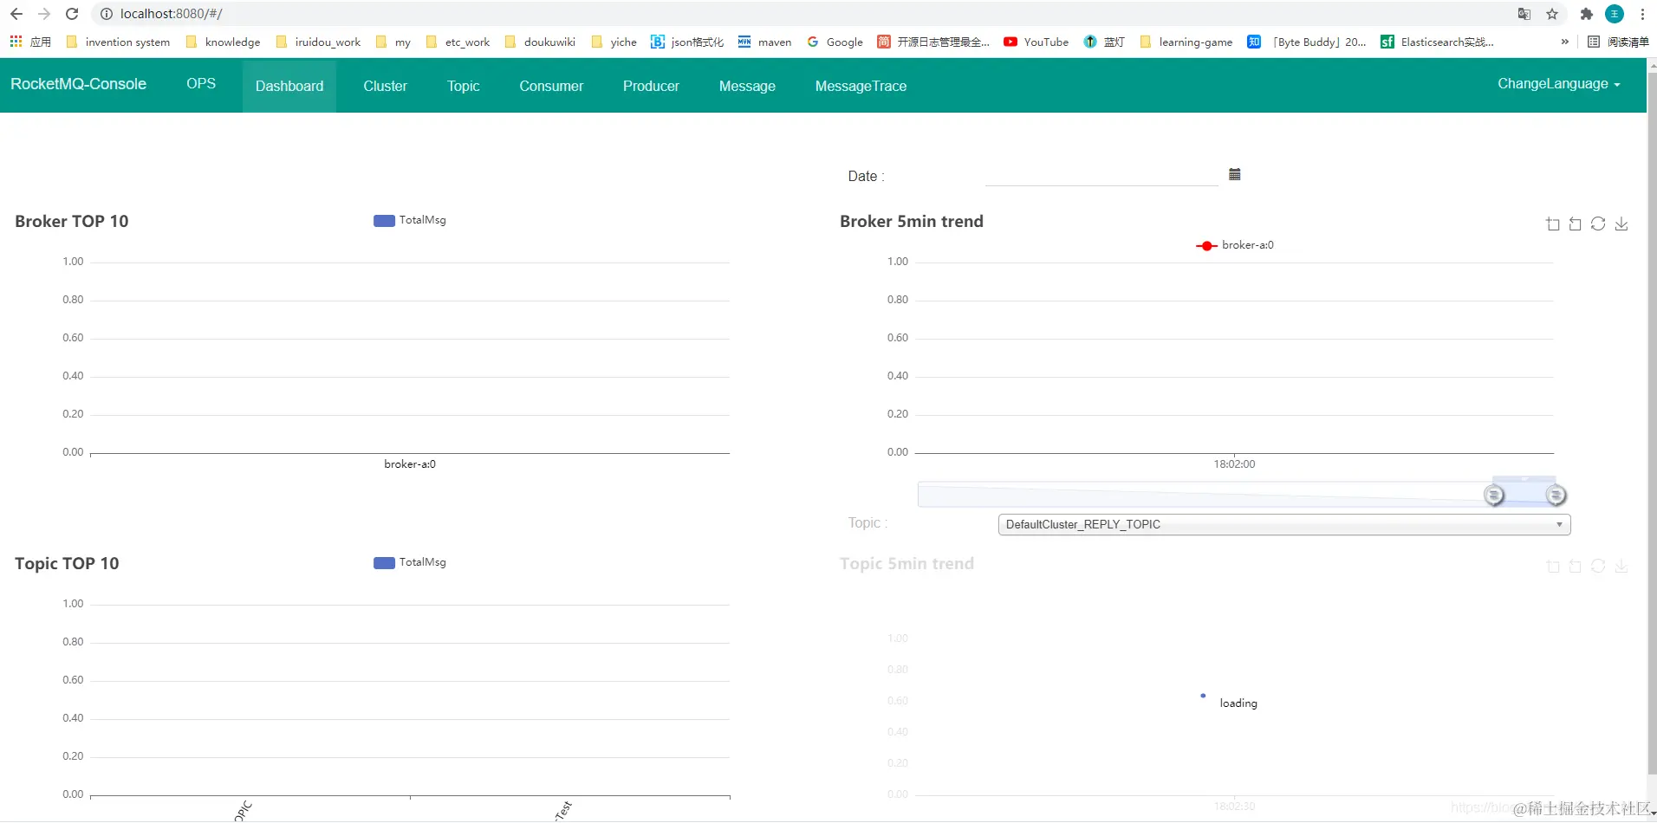Screen dimensions: 1657x823
Task: Open yiche bookmark folder
Action: coord(614,42)
